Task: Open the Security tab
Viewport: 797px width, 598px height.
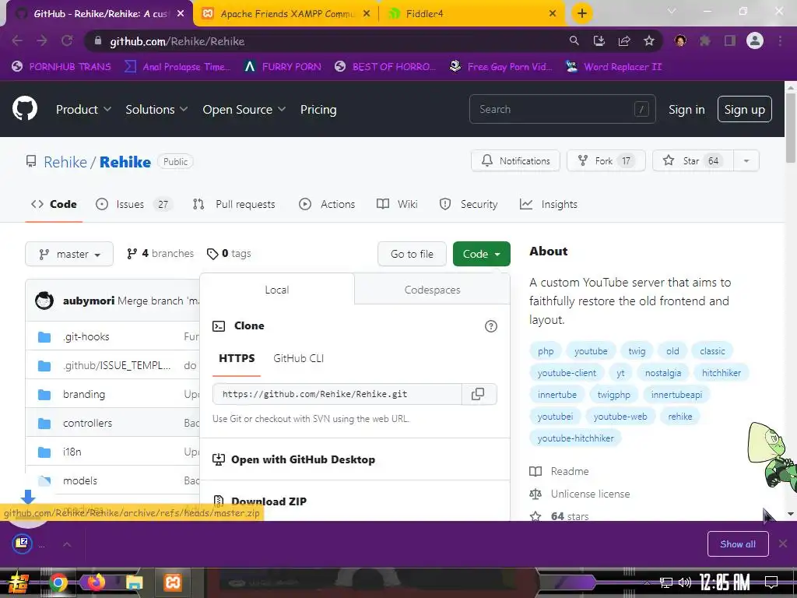Action: (468, 205)
